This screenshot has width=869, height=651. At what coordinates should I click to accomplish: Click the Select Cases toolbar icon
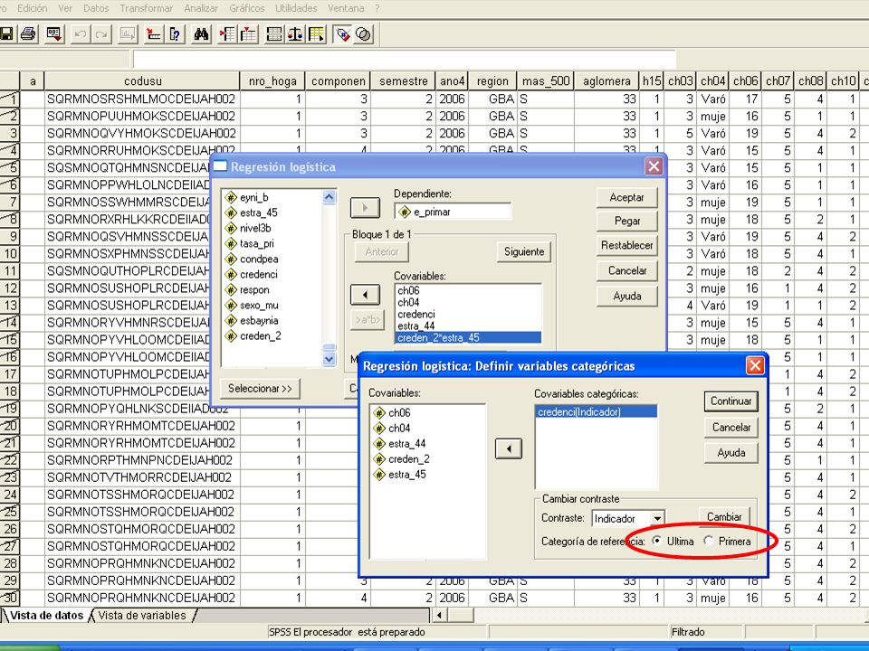(x=316, y=34)
